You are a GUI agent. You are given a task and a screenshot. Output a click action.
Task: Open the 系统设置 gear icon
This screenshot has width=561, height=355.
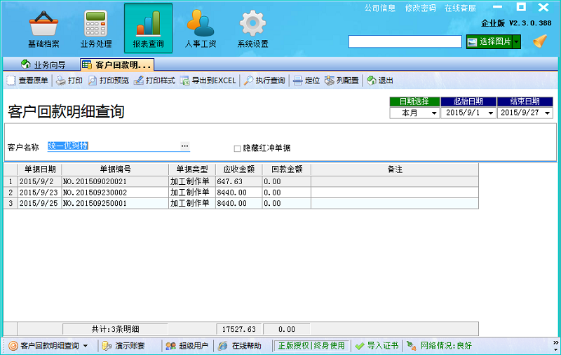point(252,26)
